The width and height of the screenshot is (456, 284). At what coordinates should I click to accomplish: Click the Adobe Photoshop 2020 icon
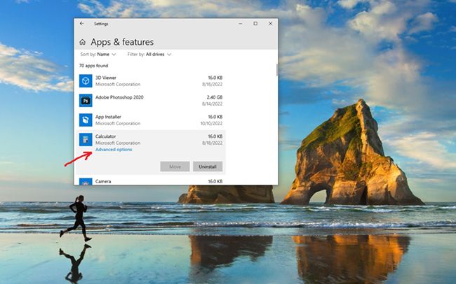(x=86, y=100)
